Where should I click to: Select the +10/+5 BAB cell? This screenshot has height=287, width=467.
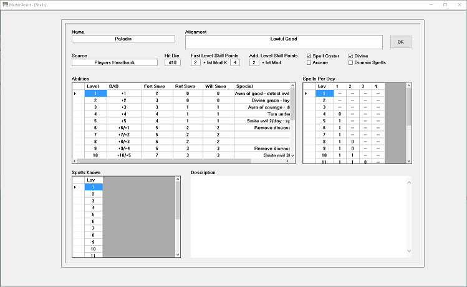coord(124,155)
